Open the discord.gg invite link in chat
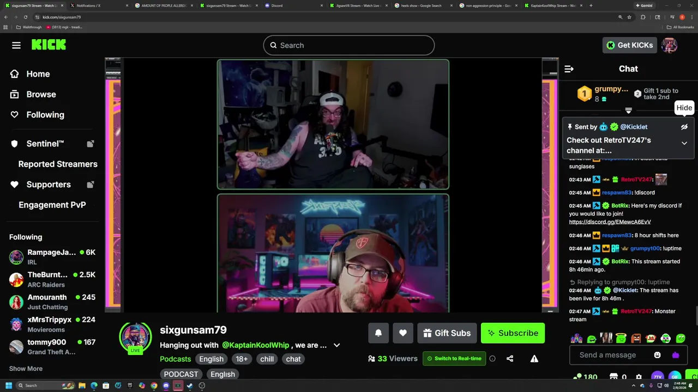Viewport: 698px width, 392px height. (x=610, y=222)
